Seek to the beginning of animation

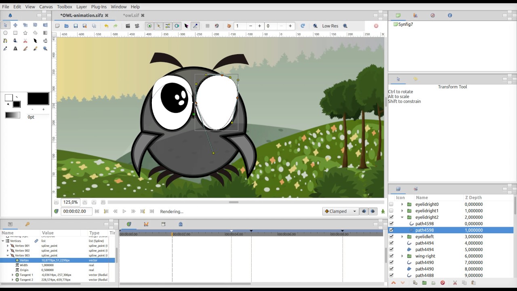point(97,211)
